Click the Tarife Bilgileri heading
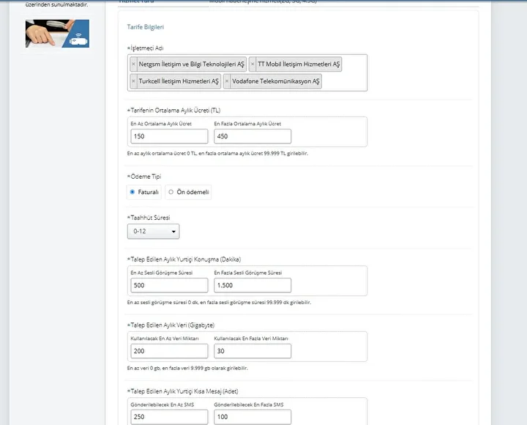 (146, 27)
